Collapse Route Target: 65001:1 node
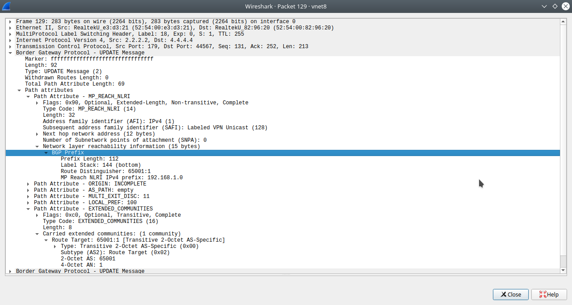572x305 pixels. point(46,240)
